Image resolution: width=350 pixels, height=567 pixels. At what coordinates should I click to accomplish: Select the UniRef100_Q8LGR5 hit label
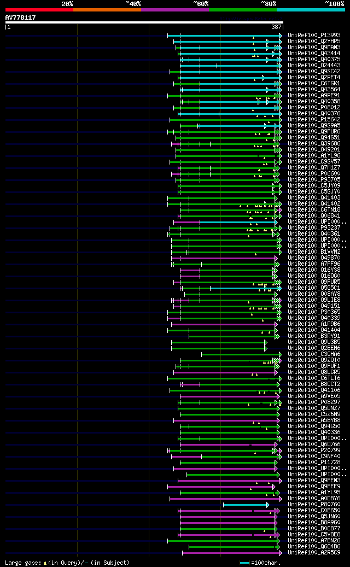tap(314, 372)
